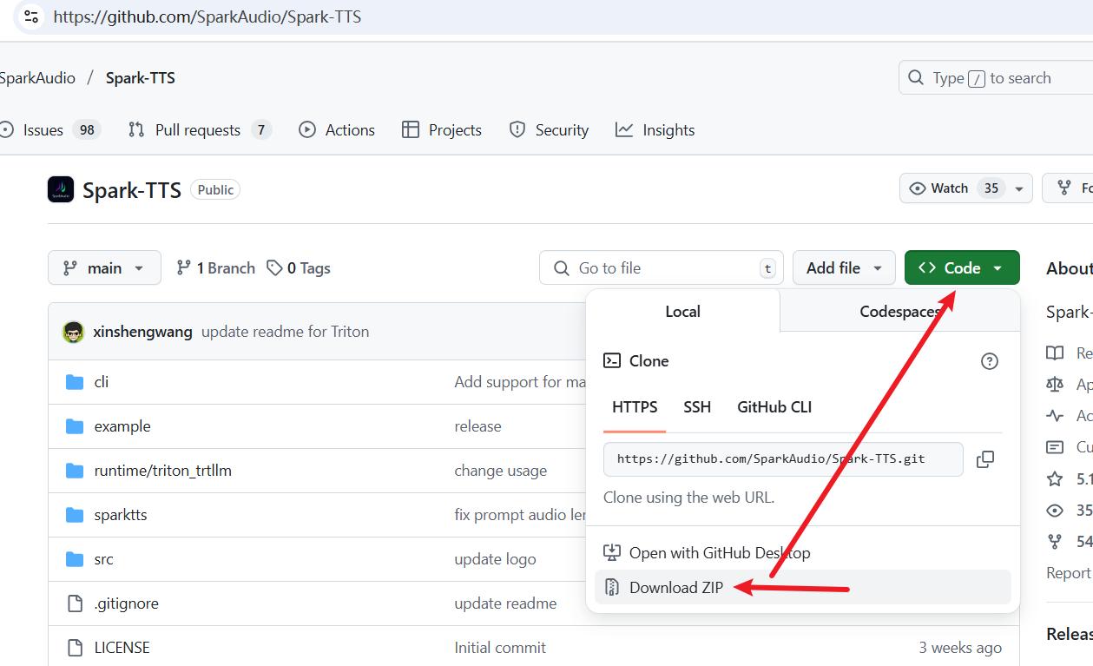Open the Insights tab
This screenshot has width=1093, height=666.
[655, 130]
